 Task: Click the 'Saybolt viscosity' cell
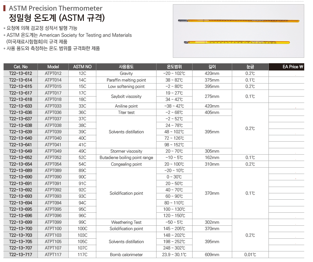coord(126,97)
